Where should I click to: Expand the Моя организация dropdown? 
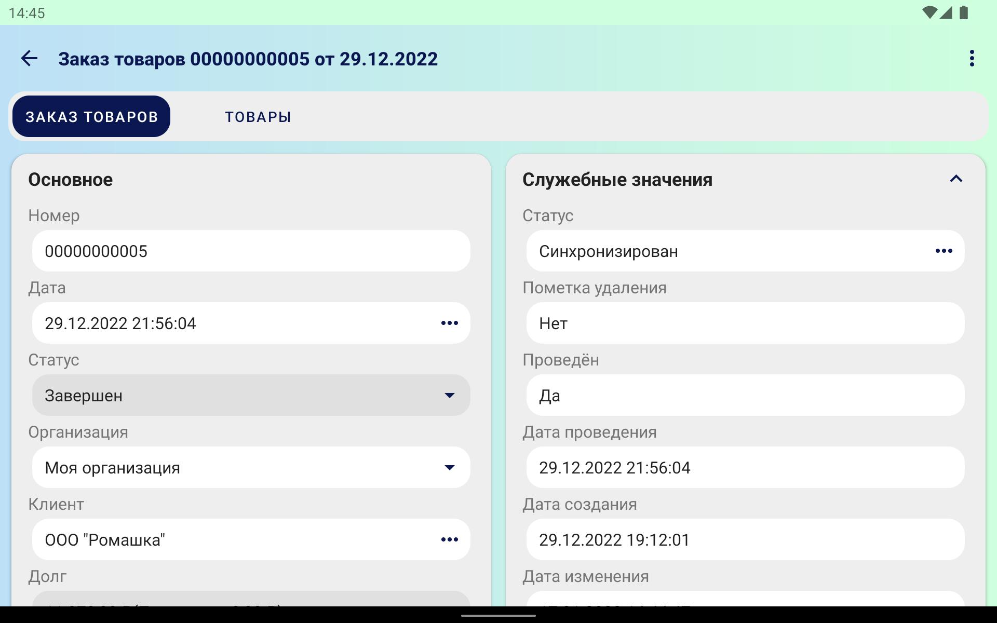251,467
